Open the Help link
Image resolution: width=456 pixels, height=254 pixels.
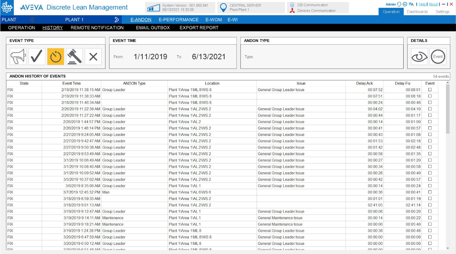(x=422, y=4)
